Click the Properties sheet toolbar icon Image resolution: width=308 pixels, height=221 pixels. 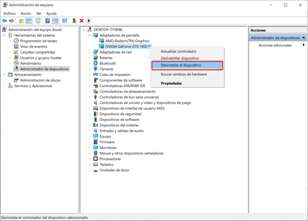pos(38,20)
